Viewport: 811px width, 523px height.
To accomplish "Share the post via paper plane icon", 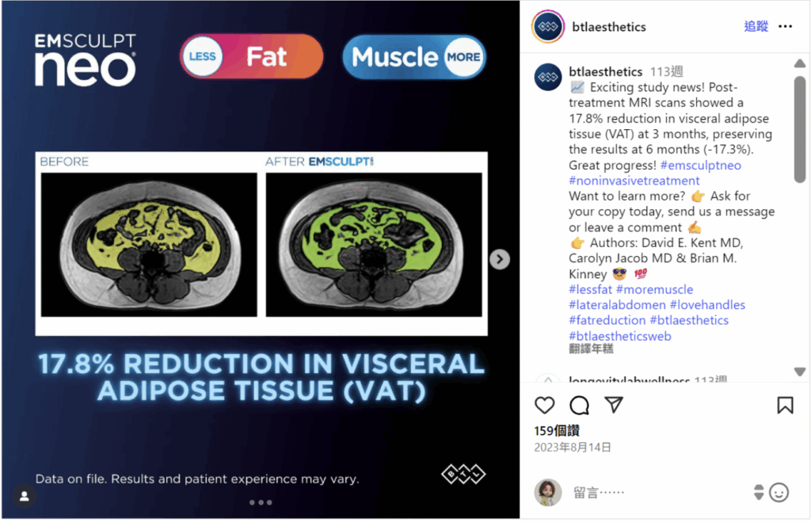I will [x=614, y=405].
